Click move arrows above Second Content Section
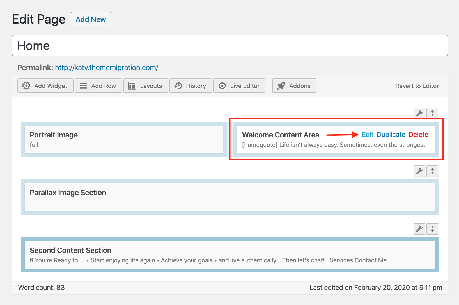Viewport: 459px width, 305px height. (x=432, y=229)
